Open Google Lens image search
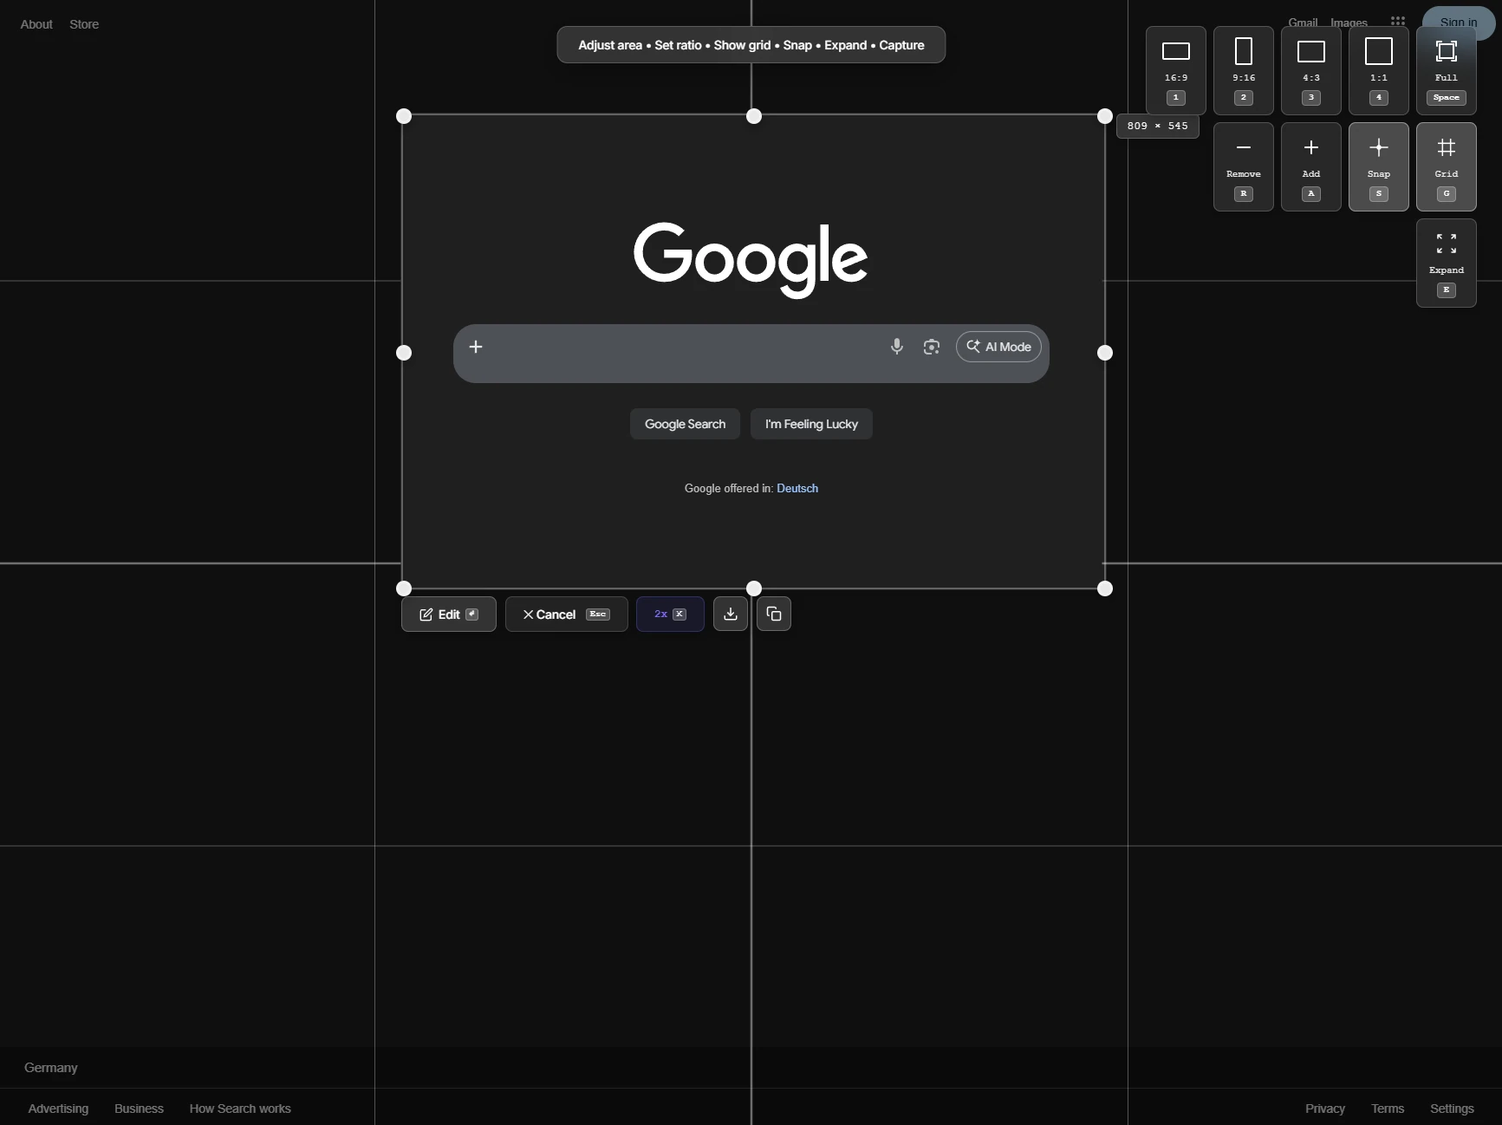1502x1125 pixels. (931, 347)
